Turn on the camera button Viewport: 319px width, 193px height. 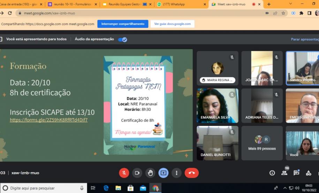(x=137, y=173)
